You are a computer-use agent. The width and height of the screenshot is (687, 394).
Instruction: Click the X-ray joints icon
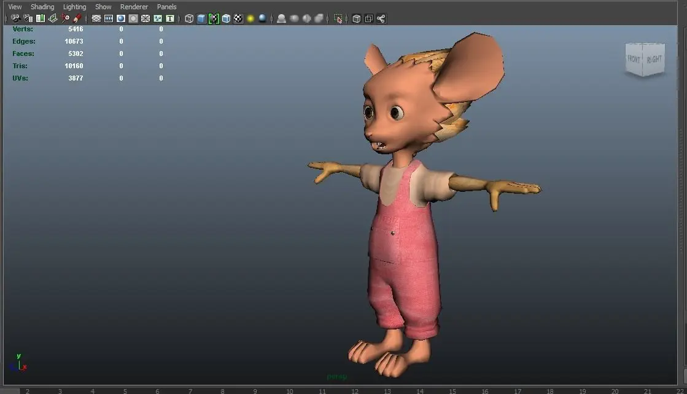381,18
